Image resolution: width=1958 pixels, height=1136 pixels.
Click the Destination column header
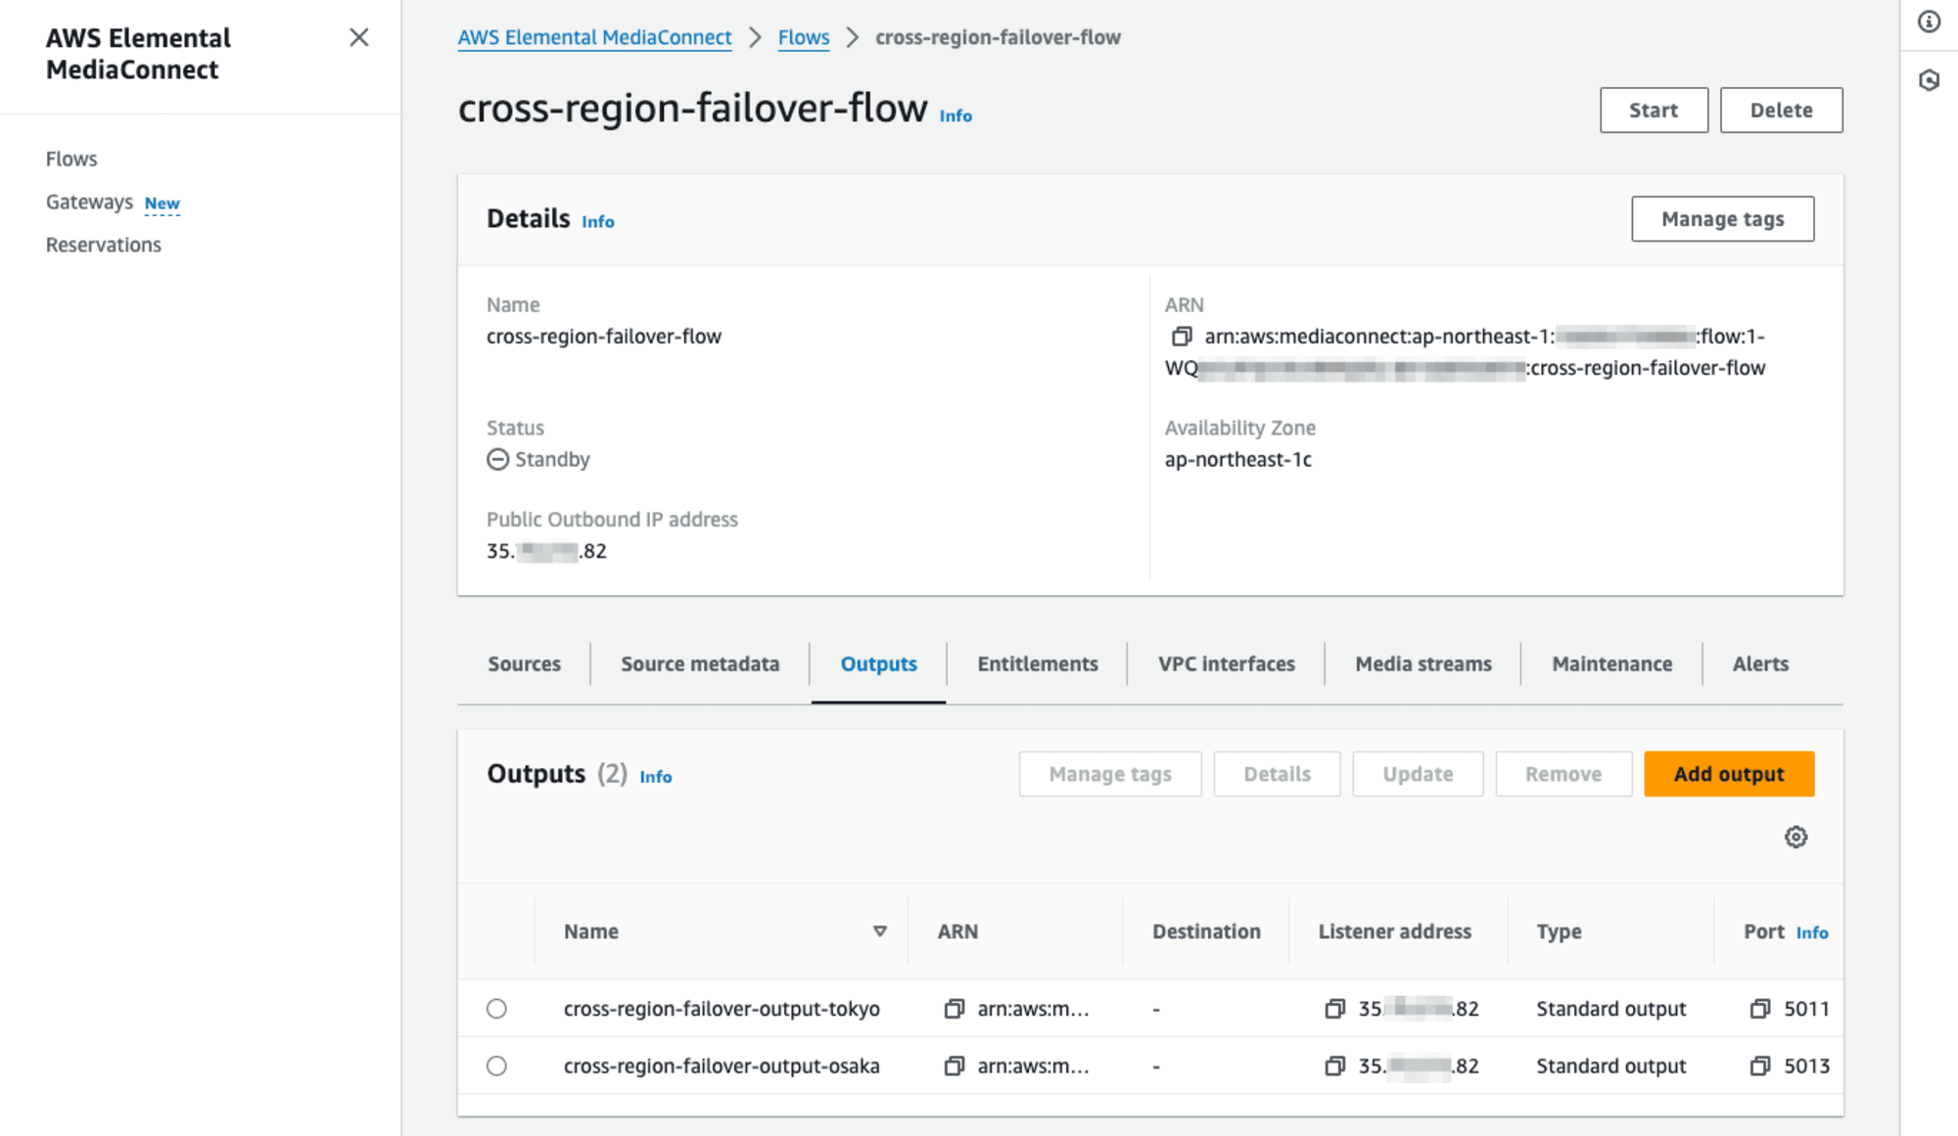point(1206,932)
